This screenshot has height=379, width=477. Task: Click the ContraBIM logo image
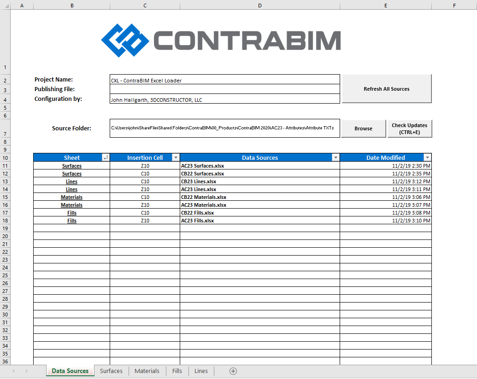221,41
